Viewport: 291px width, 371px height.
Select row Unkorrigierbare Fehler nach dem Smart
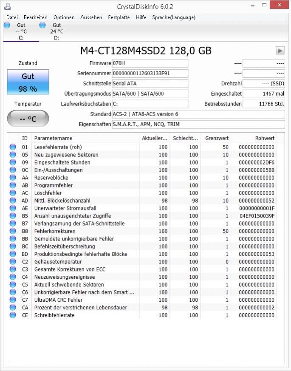click(x=142, y=292)
